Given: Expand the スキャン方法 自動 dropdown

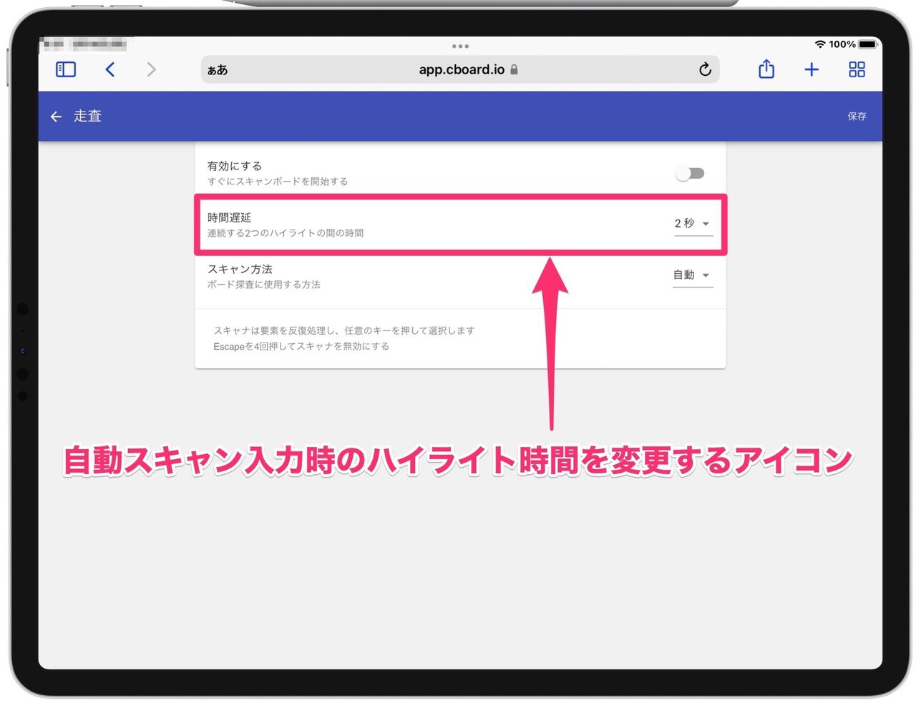Looking at the screenshot, I should (692, 275).
